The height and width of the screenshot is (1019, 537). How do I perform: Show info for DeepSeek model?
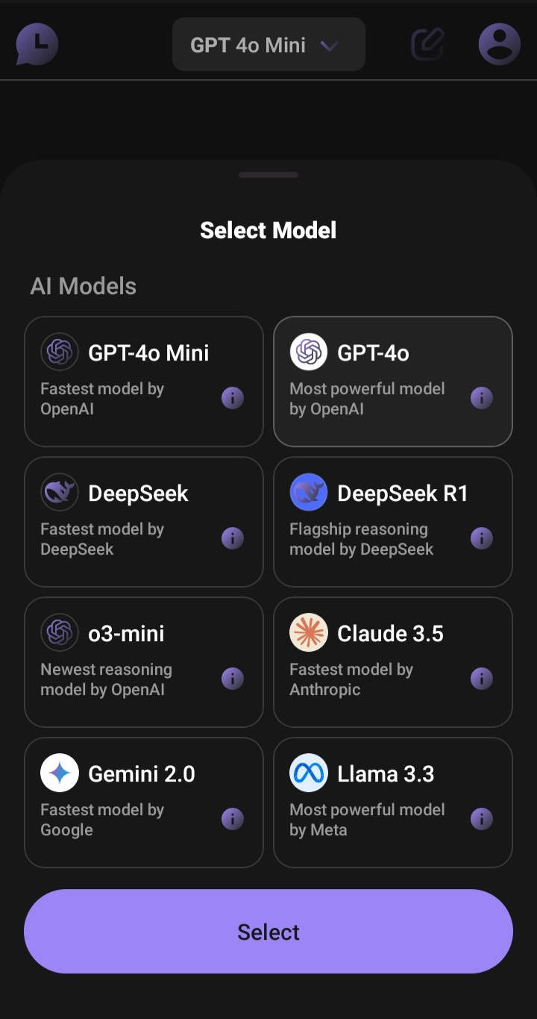click(x=233, y=538)
